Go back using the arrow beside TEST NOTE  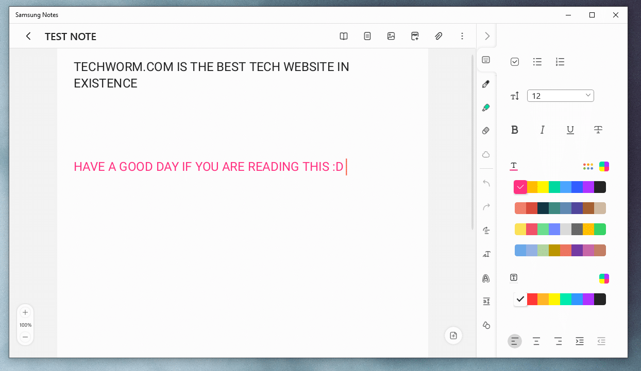click(28, 36)
